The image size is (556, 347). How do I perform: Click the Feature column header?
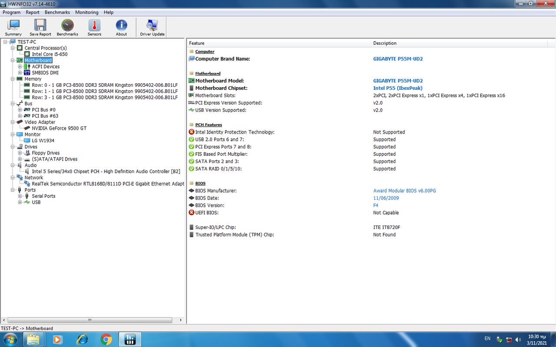(279, 43)
